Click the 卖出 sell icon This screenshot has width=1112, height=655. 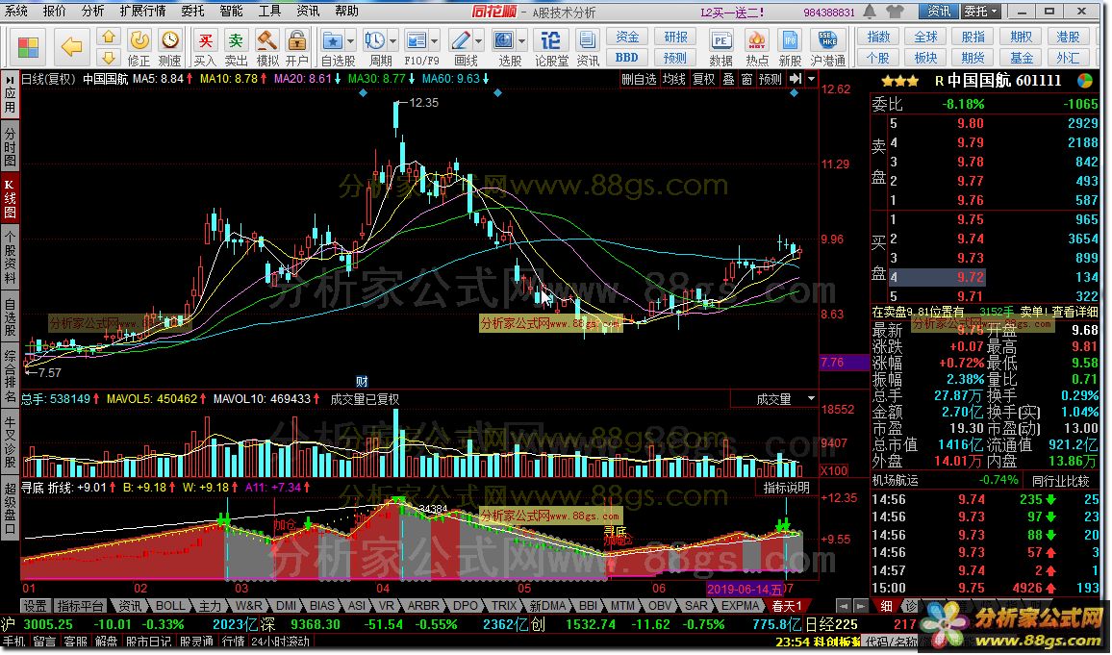point(237,47)
